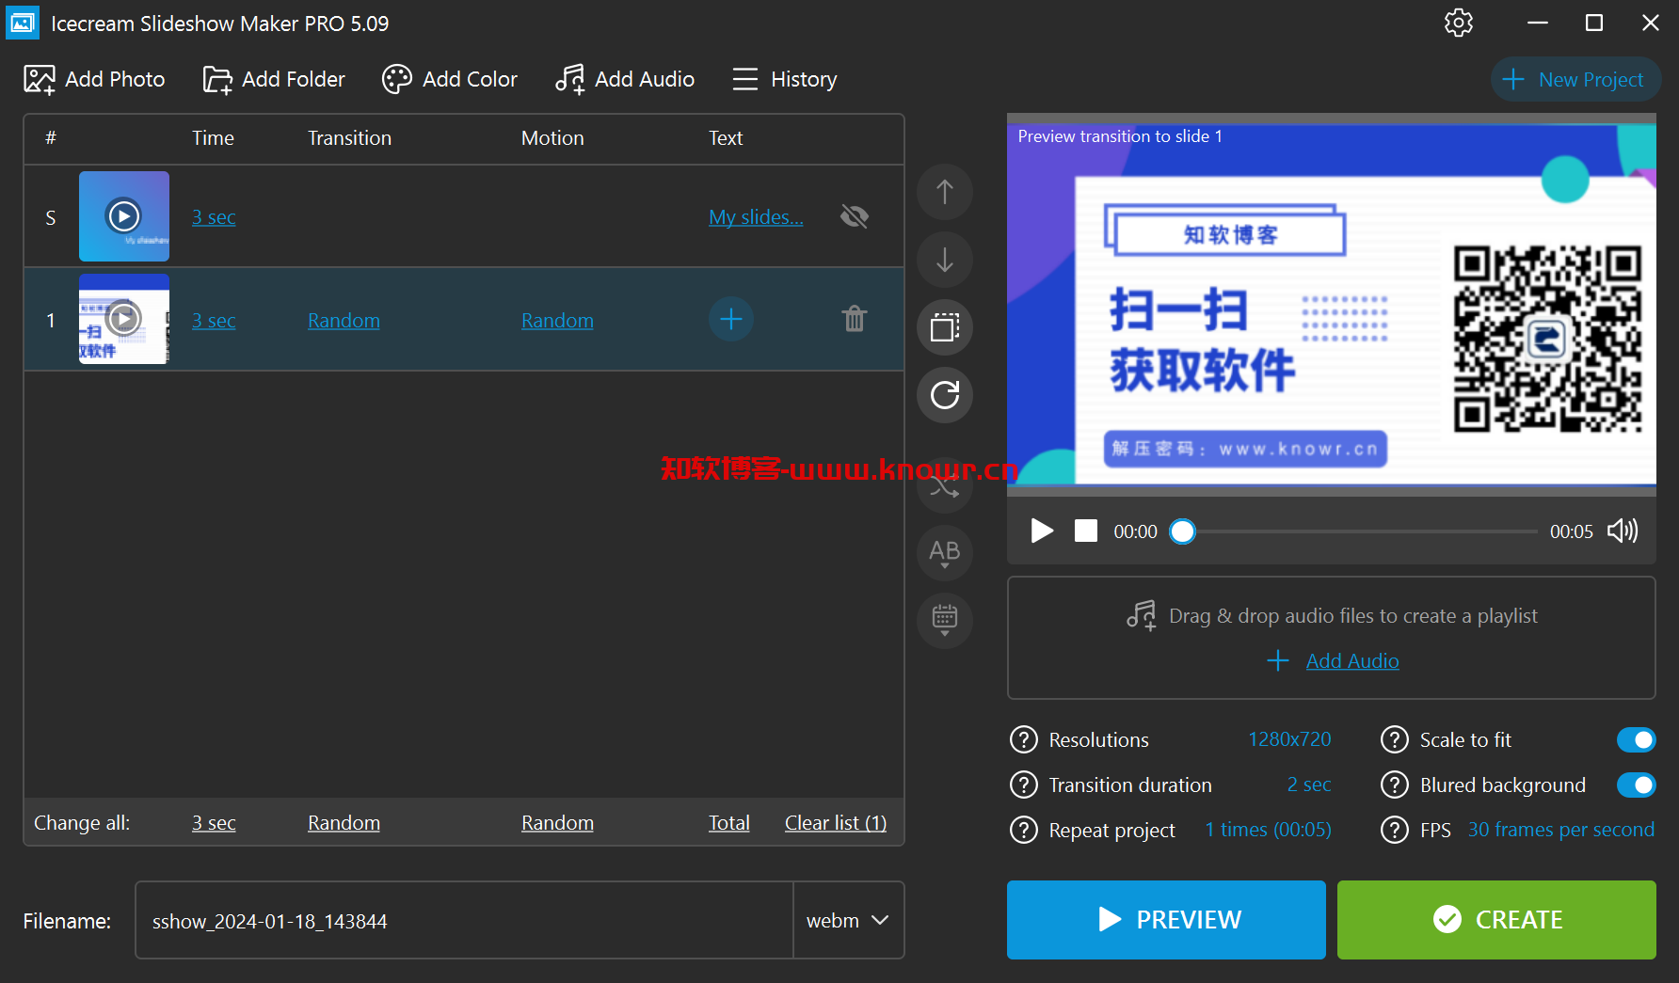The width and height of the screenshot is (1679, 983).
Task: Click Clear list (1)
Action: point(836,823)
